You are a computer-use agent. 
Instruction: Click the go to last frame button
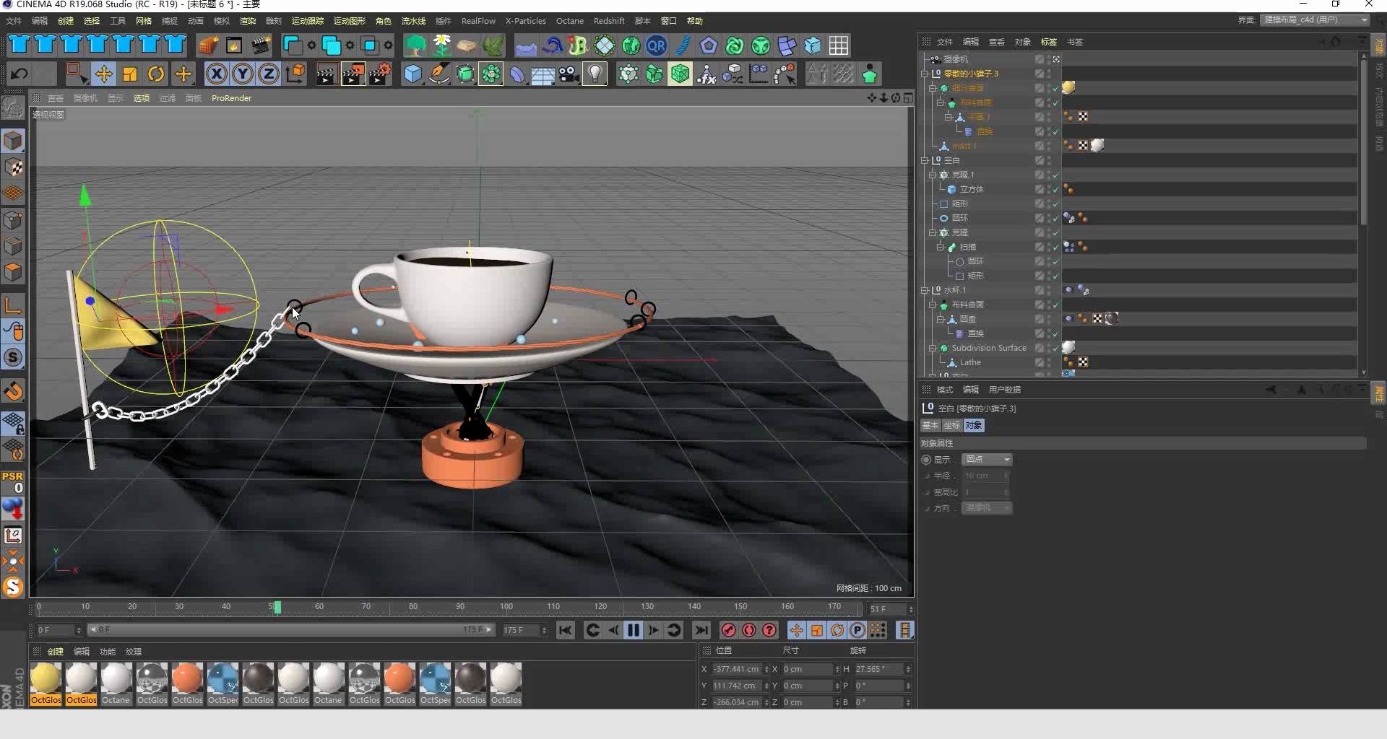click(x=701, y=630)
